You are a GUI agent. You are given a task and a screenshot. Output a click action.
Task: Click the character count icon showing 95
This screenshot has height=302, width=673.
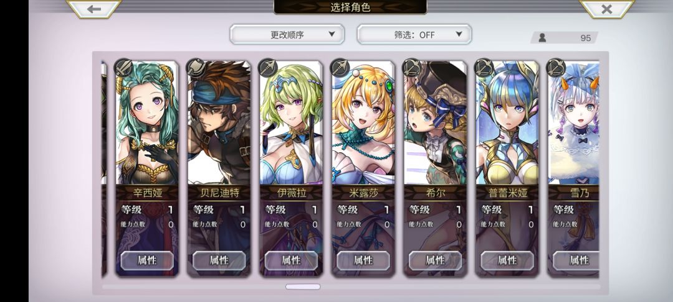point(543,38)
